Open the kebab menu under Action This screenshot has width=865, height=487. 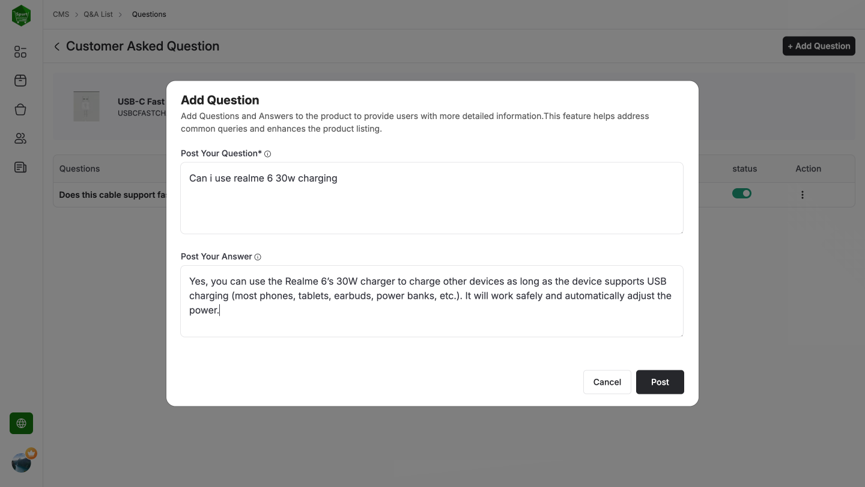803,194
